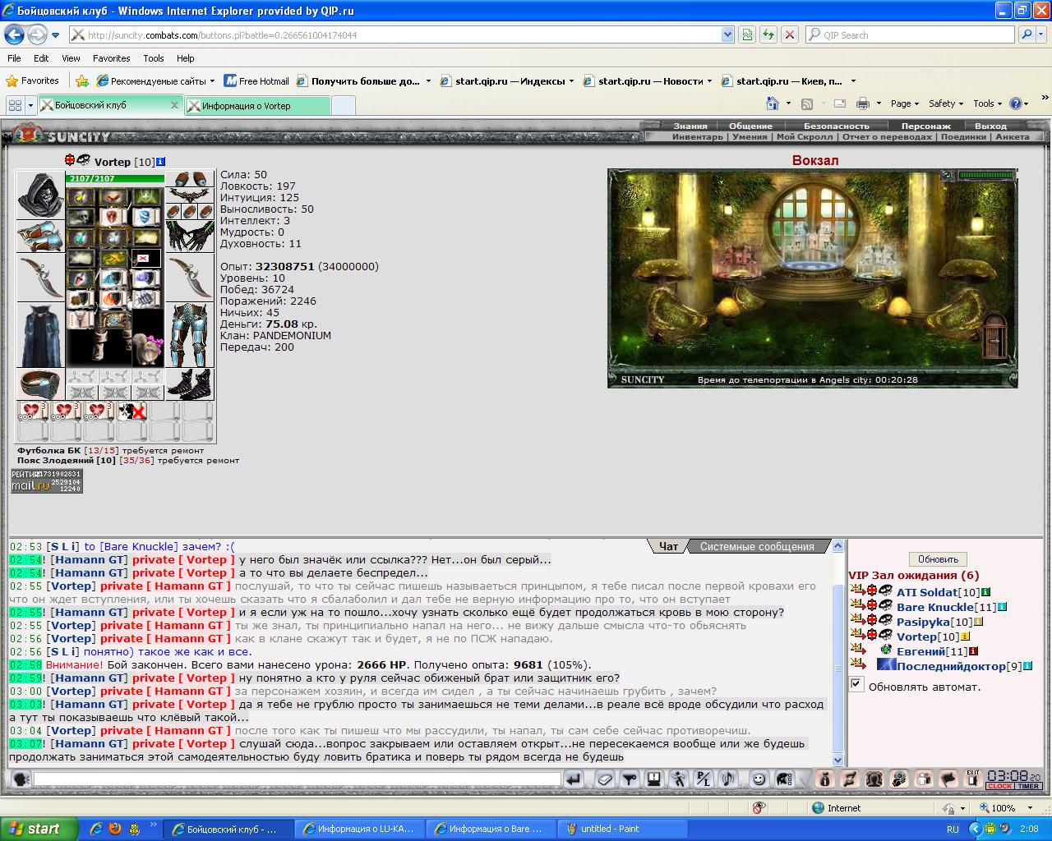
Task: Open info icon next to Pasipyka
Action: click(978, 622)
